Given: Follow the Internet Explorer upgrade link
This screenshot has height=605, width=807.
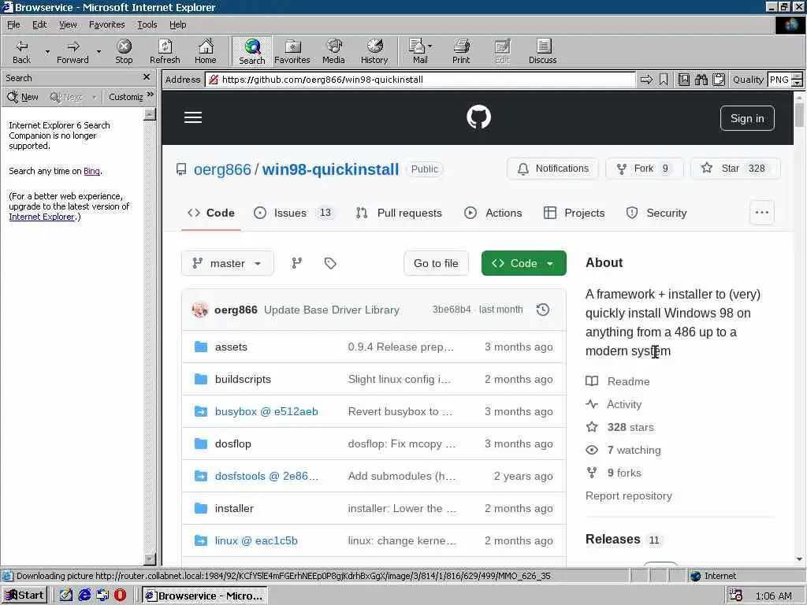Looking at the screenshot, I should click(x=41, y=217).
